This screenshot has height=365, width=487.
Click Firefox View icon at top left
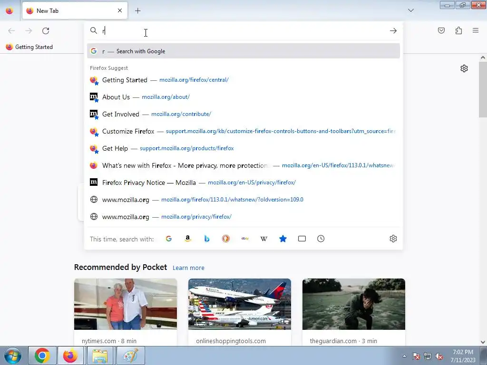click(x=10, y=11)
